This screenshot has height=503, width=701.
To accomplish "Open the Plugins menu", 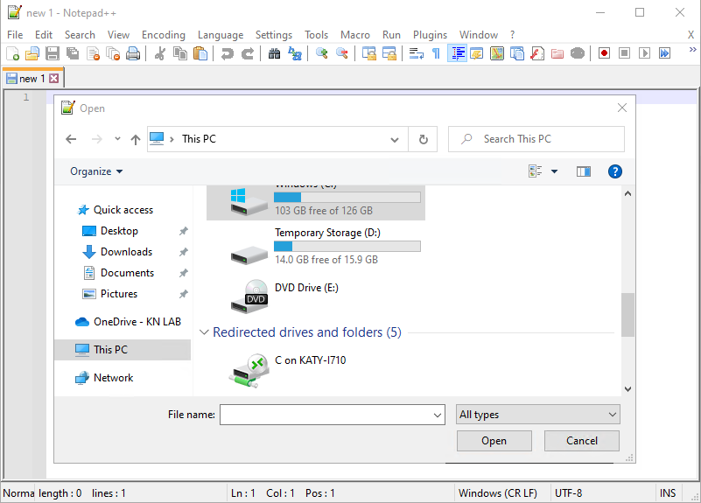I will tap(430, 35).
